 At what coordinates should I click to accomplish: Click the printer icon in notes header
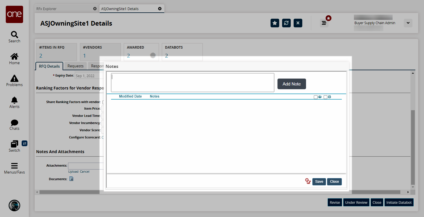[329, 97]
